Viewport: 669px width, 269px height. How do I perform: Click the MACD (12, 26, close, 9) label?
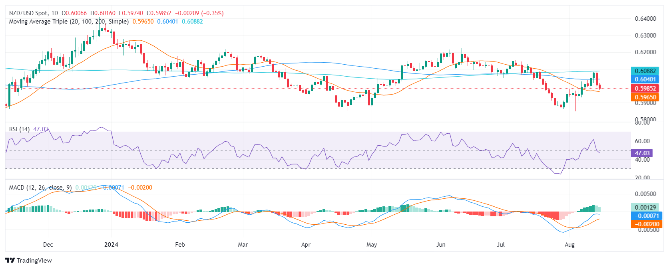tap(40, 188)
